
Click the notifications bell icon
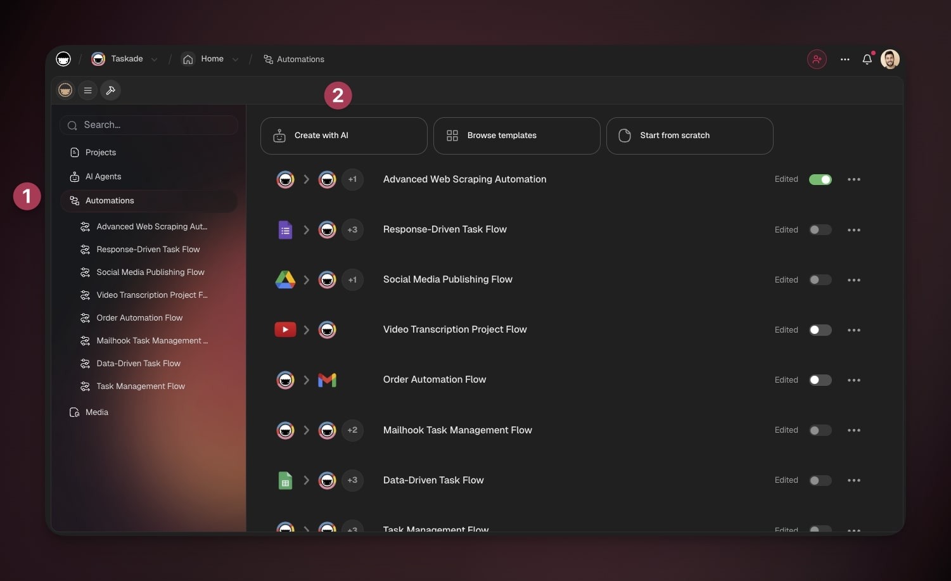pyautogui.click(x=867, y=60)
